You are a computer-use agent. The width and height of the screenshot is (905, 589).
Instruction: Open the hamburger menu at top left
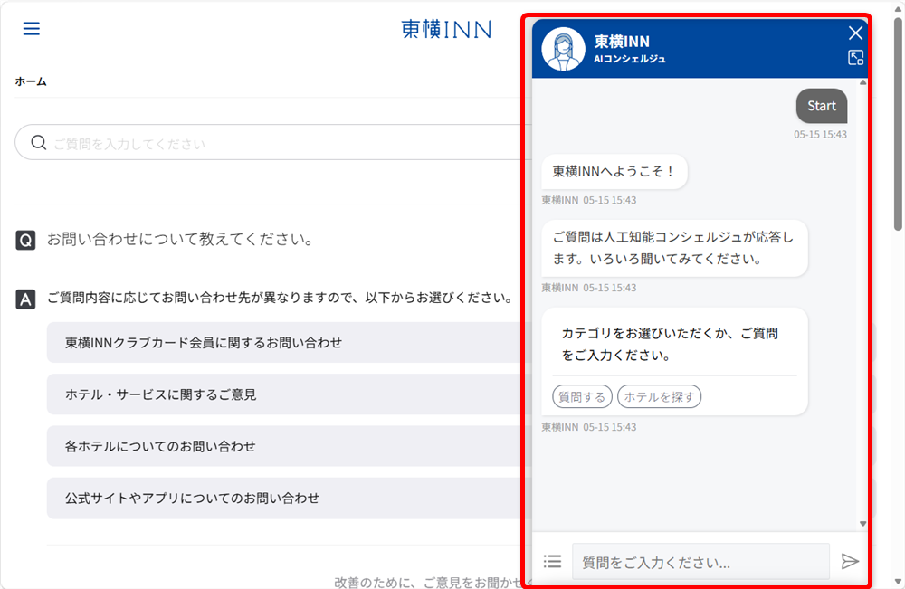coord(31,28)
